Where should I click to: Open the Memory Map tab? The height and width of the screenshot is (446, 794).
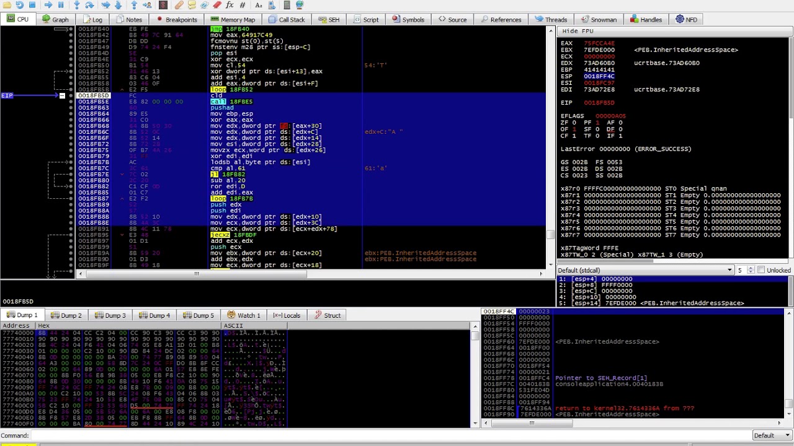pos(232,19)
